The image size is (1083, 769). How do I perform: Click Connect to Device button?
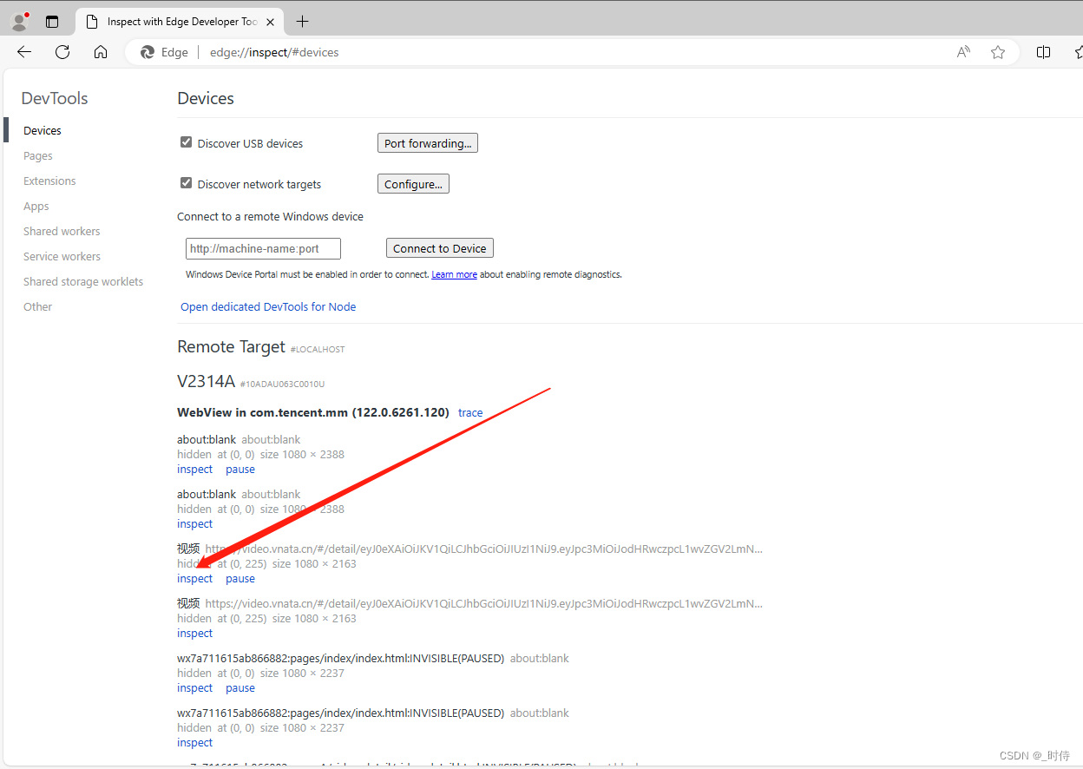pos(440,248)
